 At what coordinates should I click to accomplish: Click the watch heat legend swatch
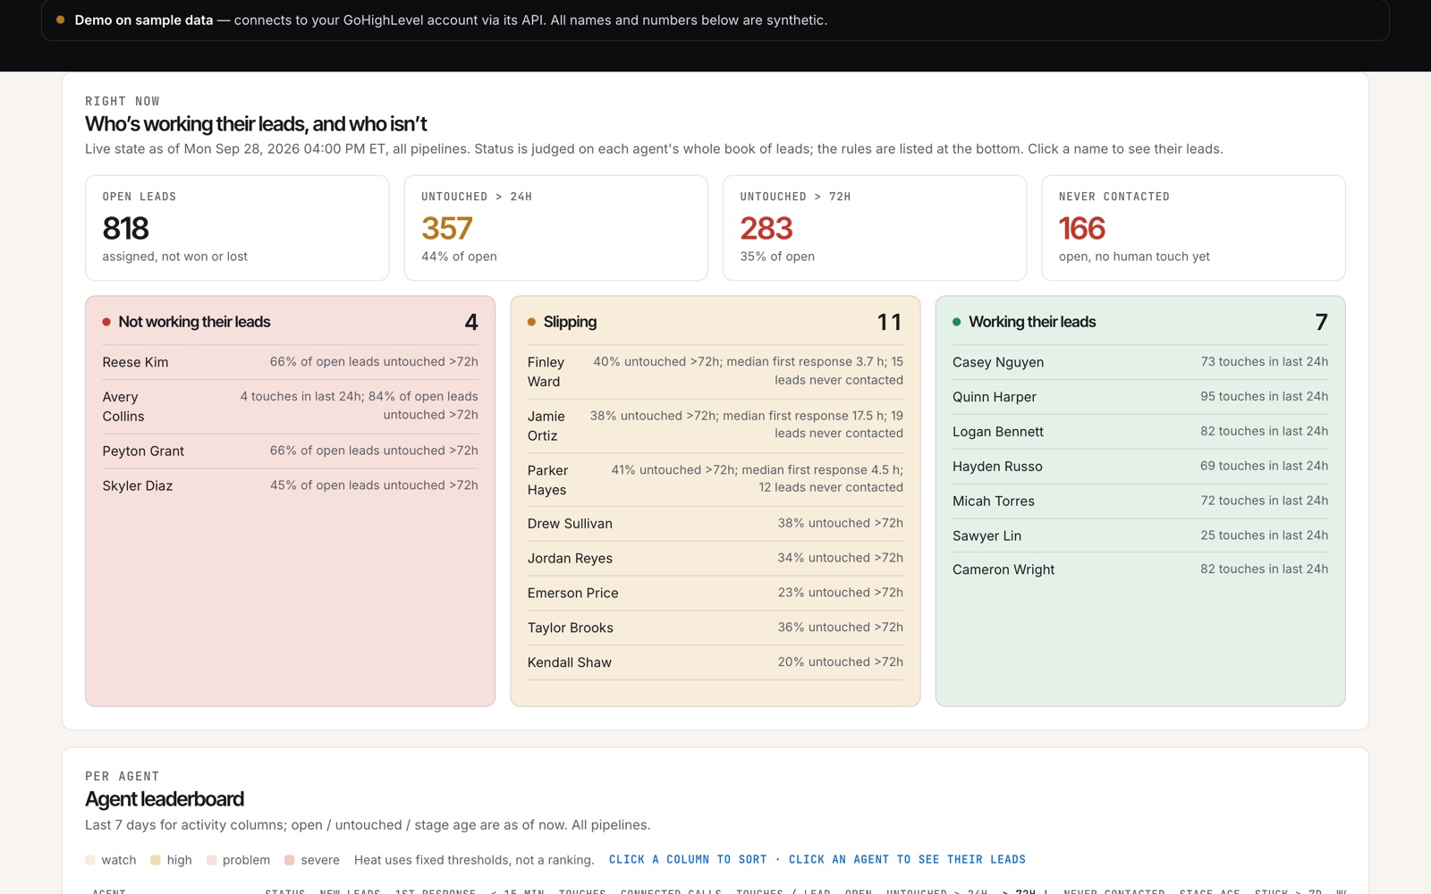click(90, 860)
